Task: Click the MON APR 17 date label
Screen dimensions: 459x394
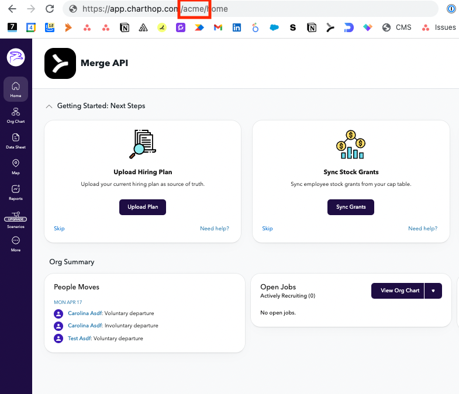Action: (68, 302)
